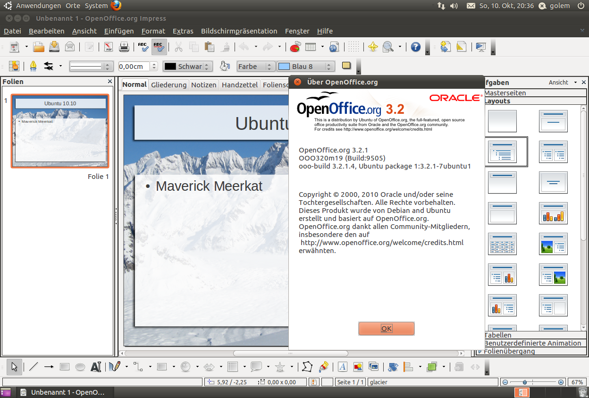The width and height of the screenshot is (589, 398).
Task: Toggle glue points icon
Action: coord(323,366)
